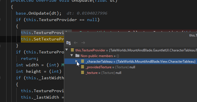
Task: Click the field icon beside _characterTableau
Action: [x=83, y=61]
